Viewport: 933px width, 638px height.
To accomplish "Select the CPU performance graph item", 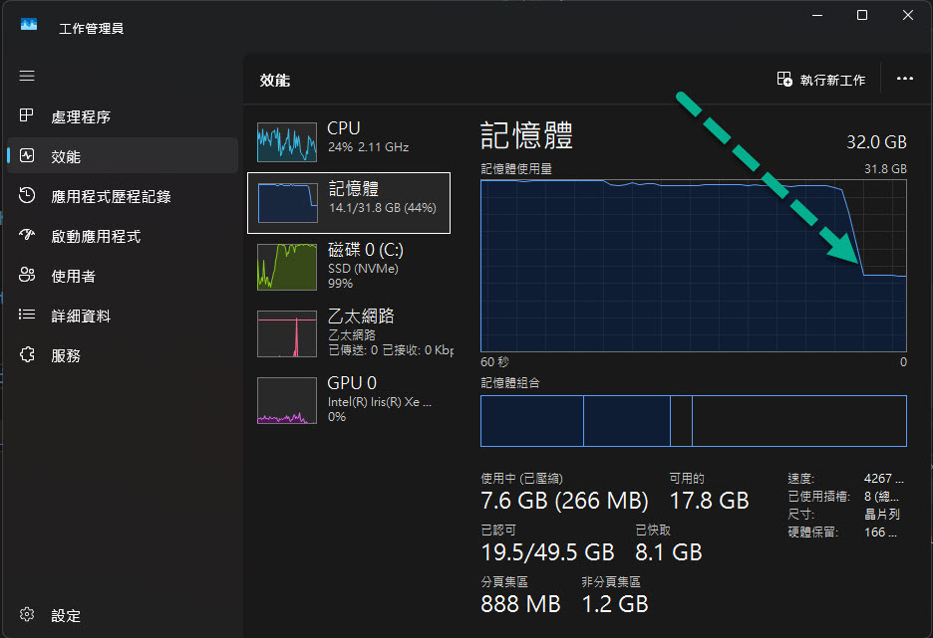I will [x=349, y=141].
